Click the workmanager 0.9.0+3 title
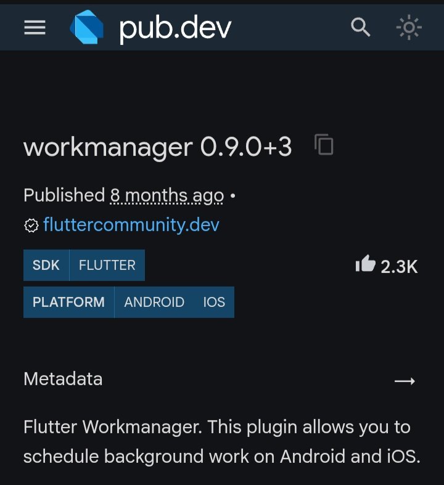Viewport: 444px width, 485px height. 157,147
